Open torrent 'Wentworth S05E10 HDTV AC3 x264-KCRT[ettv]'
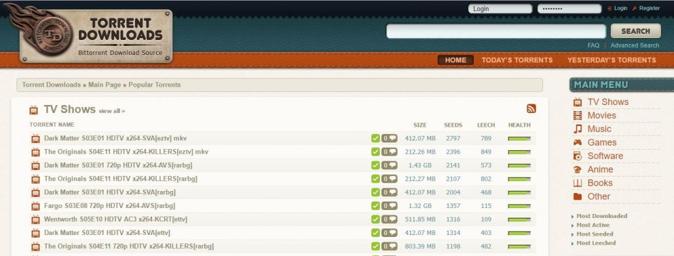The width and height of the screenshot is (674, 256). point(116,219)
